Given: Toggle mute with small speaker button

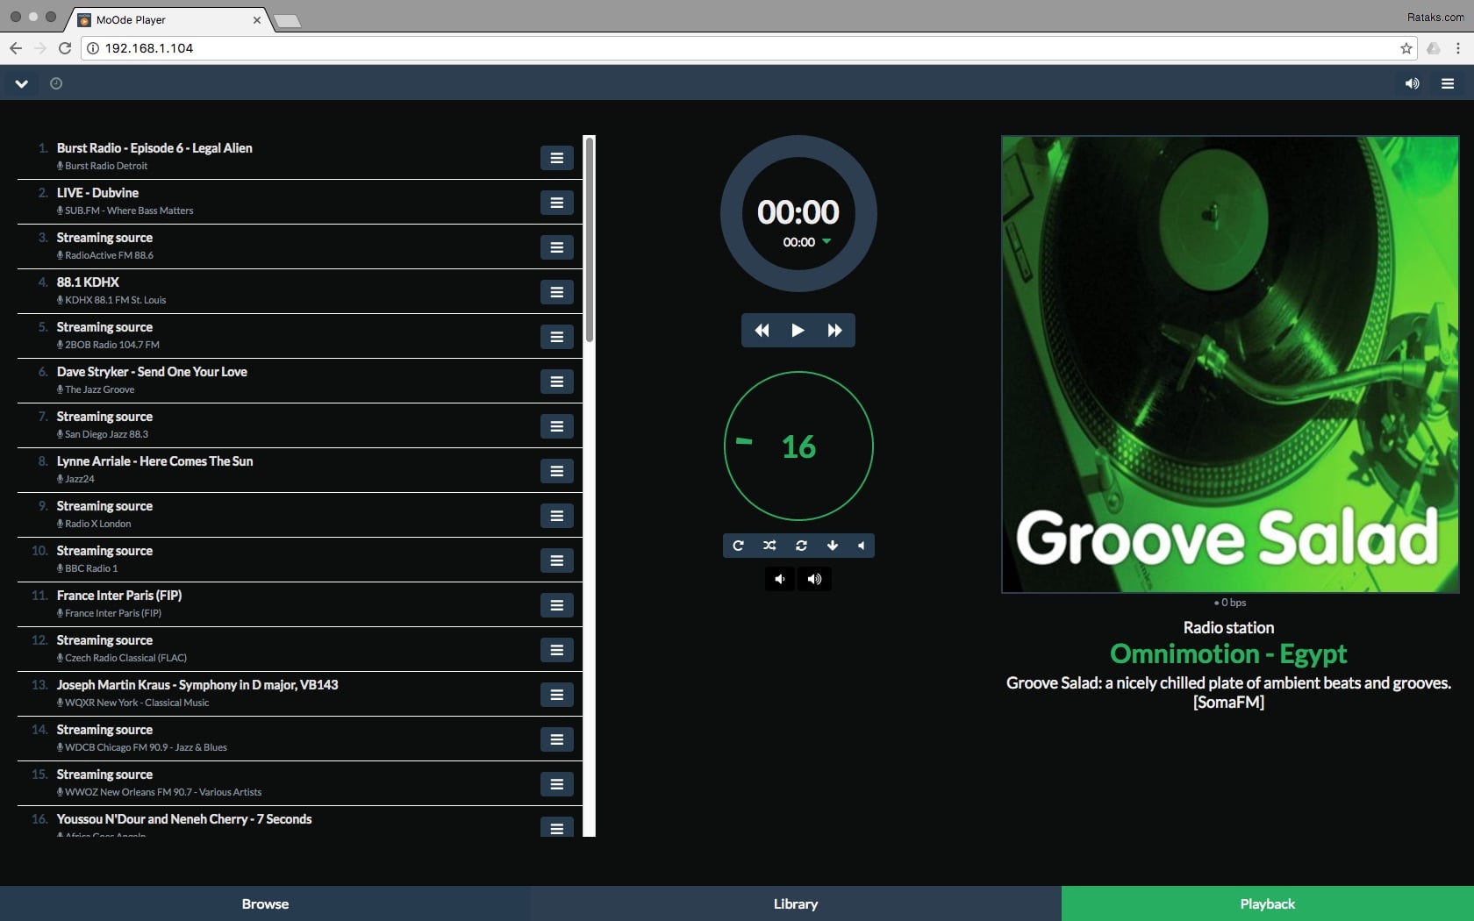Looking at the screenshot, I should click(x=862, y=546).
